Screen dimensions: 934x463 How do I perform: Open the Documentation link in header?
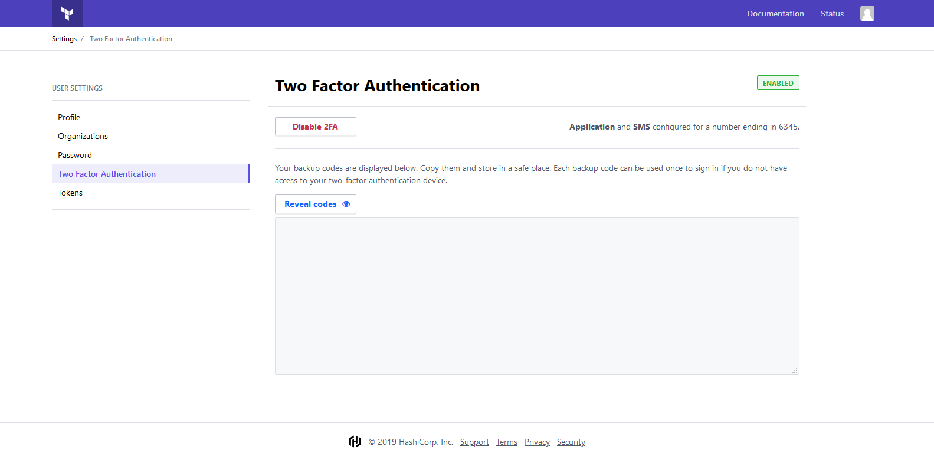775,14
